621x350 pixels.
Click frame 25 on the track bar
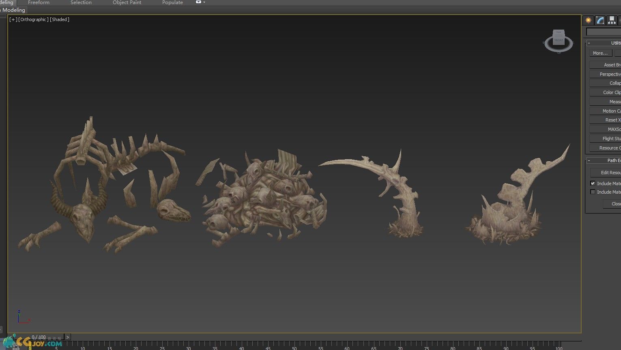(162, 347)
